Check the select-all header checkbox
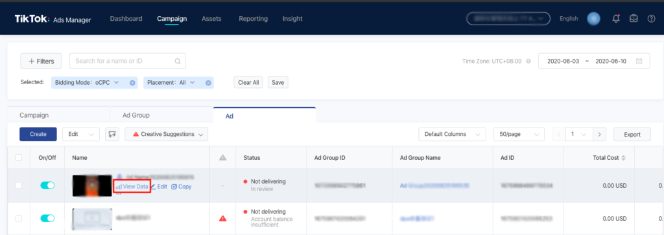This screenshot has width=664, height=235. click(19, 157)
